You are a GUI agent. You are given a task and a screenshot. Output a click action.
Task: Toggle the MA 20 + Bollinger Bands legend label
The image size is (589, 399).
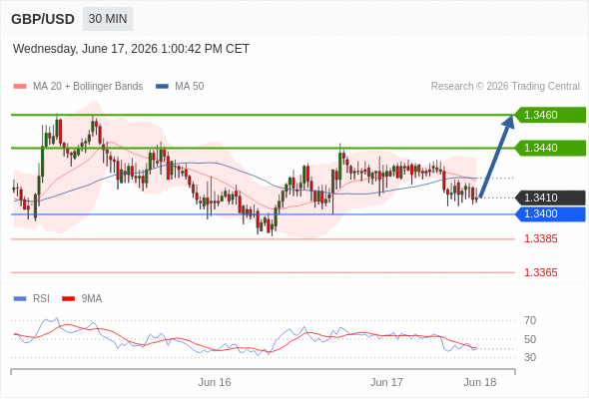point(88,87)
